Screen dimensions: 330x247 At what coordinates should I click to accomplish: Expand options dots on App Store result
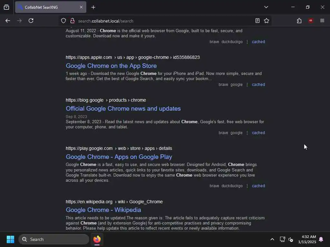click(x=247, y=85)
